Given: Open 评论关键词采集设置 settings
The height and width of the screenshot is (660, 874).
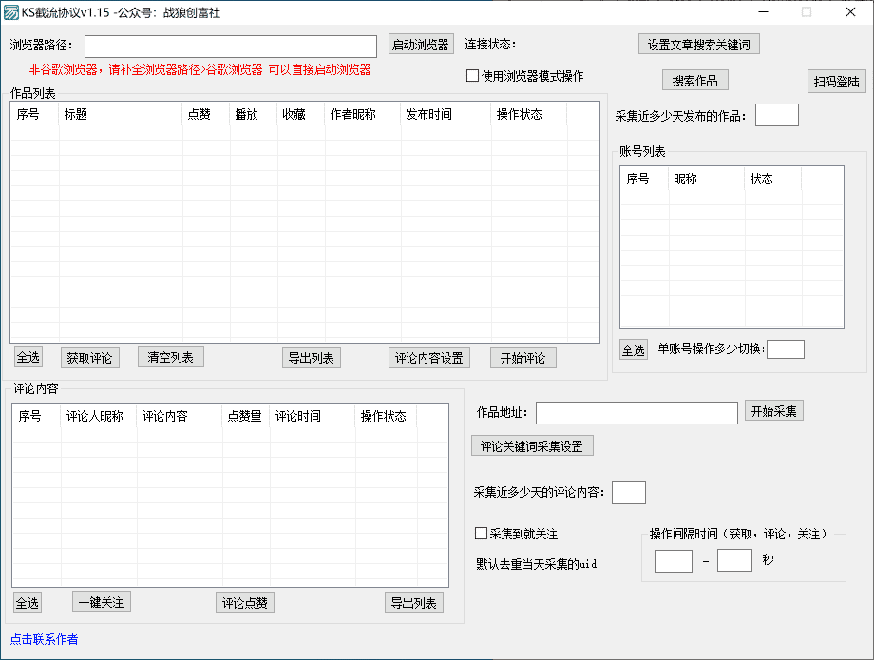Looking at the screenshot, I should pyautogui.click(x=532, y=444).
